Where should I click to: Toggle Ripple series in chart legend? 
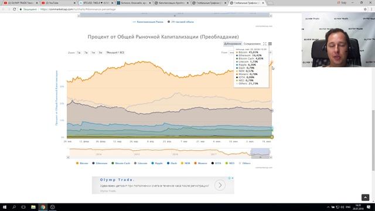pos(157,163)
